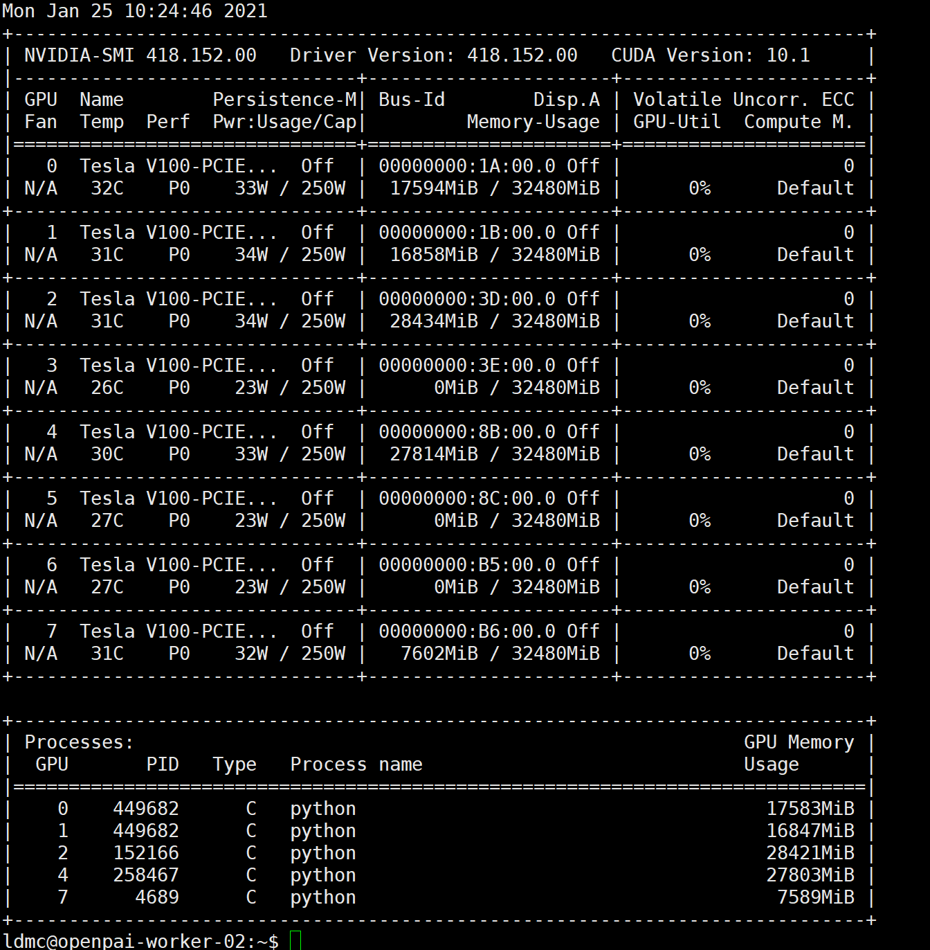Select PID 449682 in the process list
The height and width of the screenshot is (950, 930).
pyautogui.click(x=145, y=808)
